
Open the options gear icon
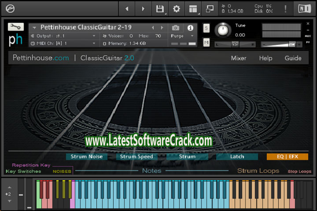(176, 9)
